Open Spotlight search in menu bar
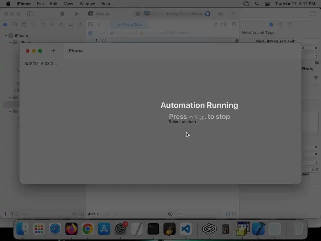Image resolution: width=321 pixels, height=241 pixels. [x=257, y=4]
